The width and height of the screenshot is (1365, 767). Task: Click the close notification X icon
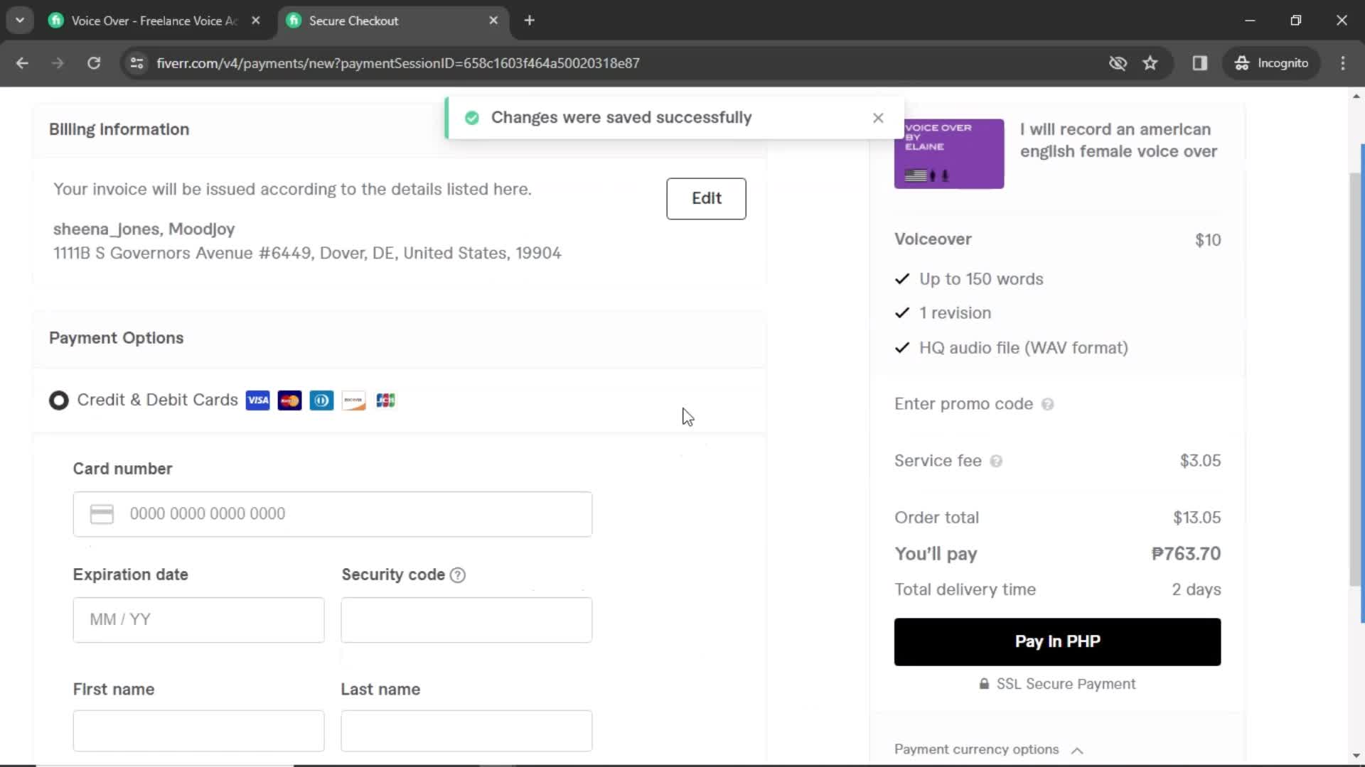(877, 117)
